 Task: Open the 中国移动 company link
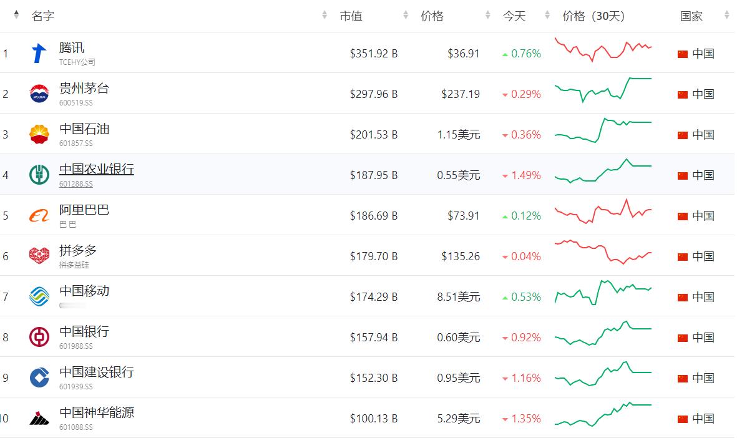[84, 291]
